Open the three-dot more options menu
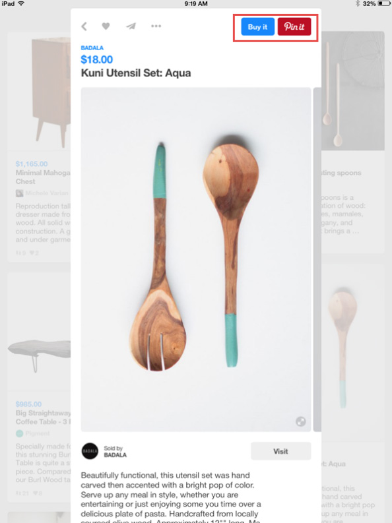The width and height of the screenshot is (392, 523). [156, 26]
